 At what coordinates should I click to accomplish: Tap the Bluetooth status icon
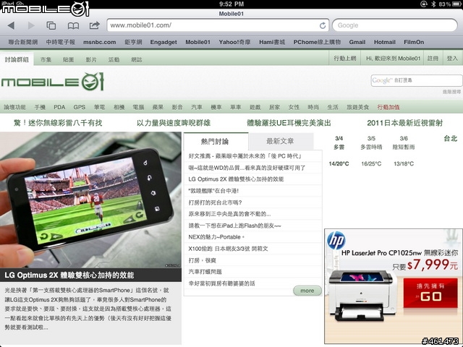(433, 4)
